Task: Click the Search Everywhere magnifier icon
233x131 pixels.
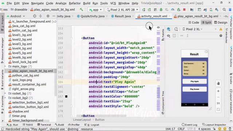Action: (x=224, y=10)
